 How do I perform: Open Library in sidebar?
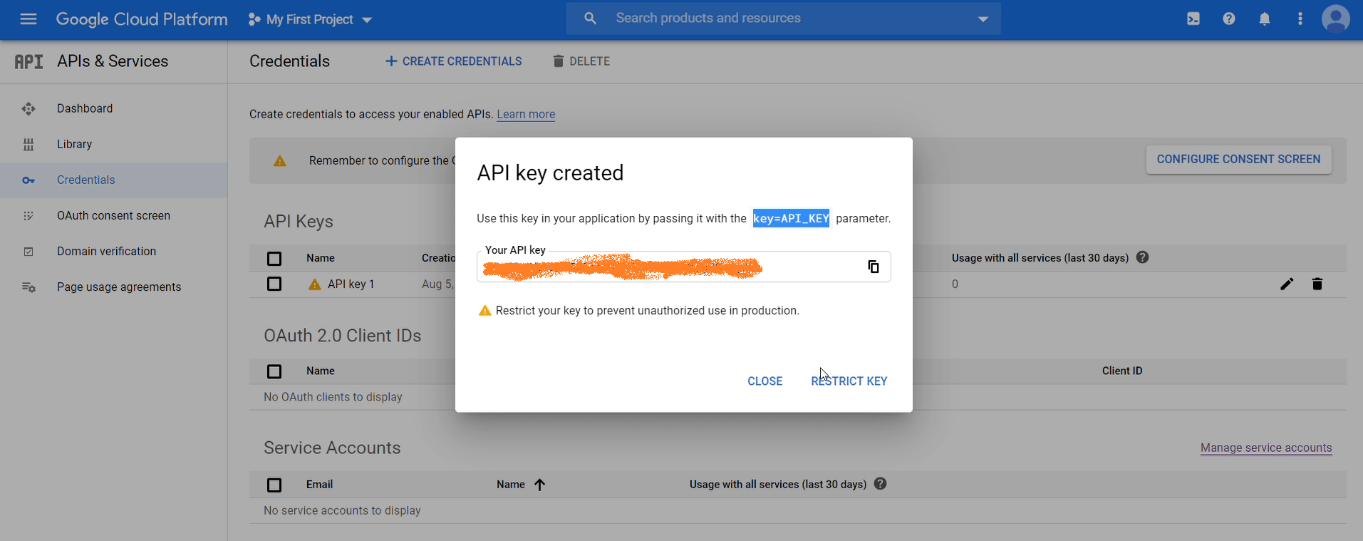pos(75,144)
